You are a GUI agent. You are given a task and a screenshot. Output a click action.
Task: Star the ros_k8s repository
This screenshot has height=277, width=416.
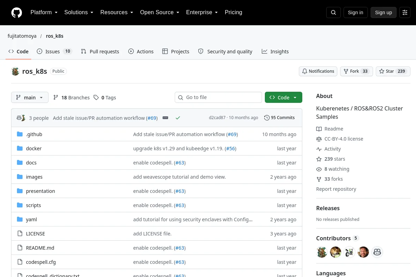(x=393, y=71)
